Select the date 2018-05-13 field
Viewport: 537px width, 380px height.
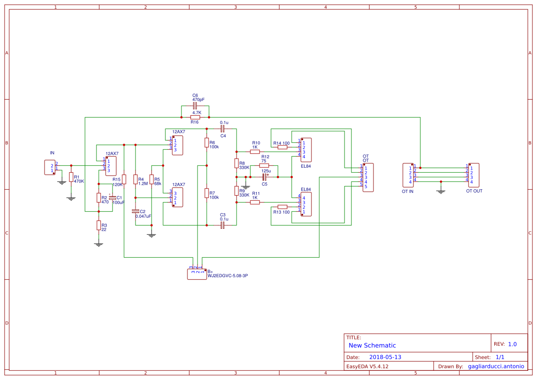point(386,357)
